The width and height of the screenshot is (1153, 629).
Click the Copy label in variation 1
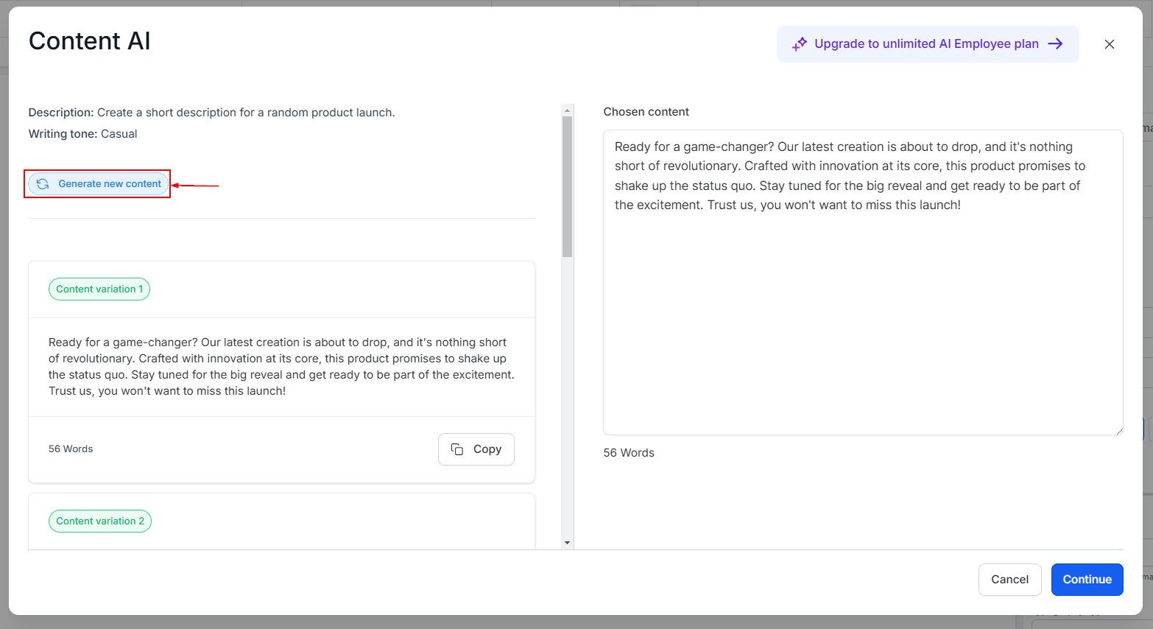point(487,449)
